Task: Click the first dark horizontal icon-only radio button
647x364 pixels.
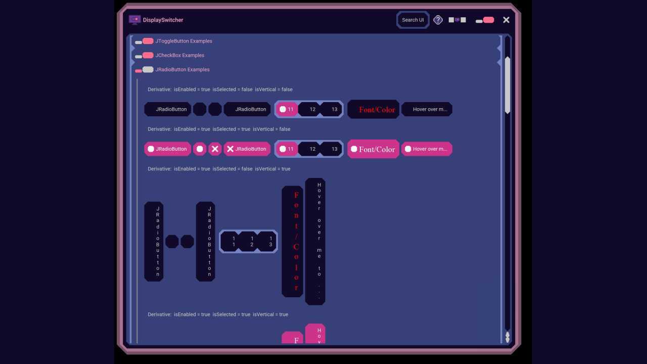Action: 200,109
